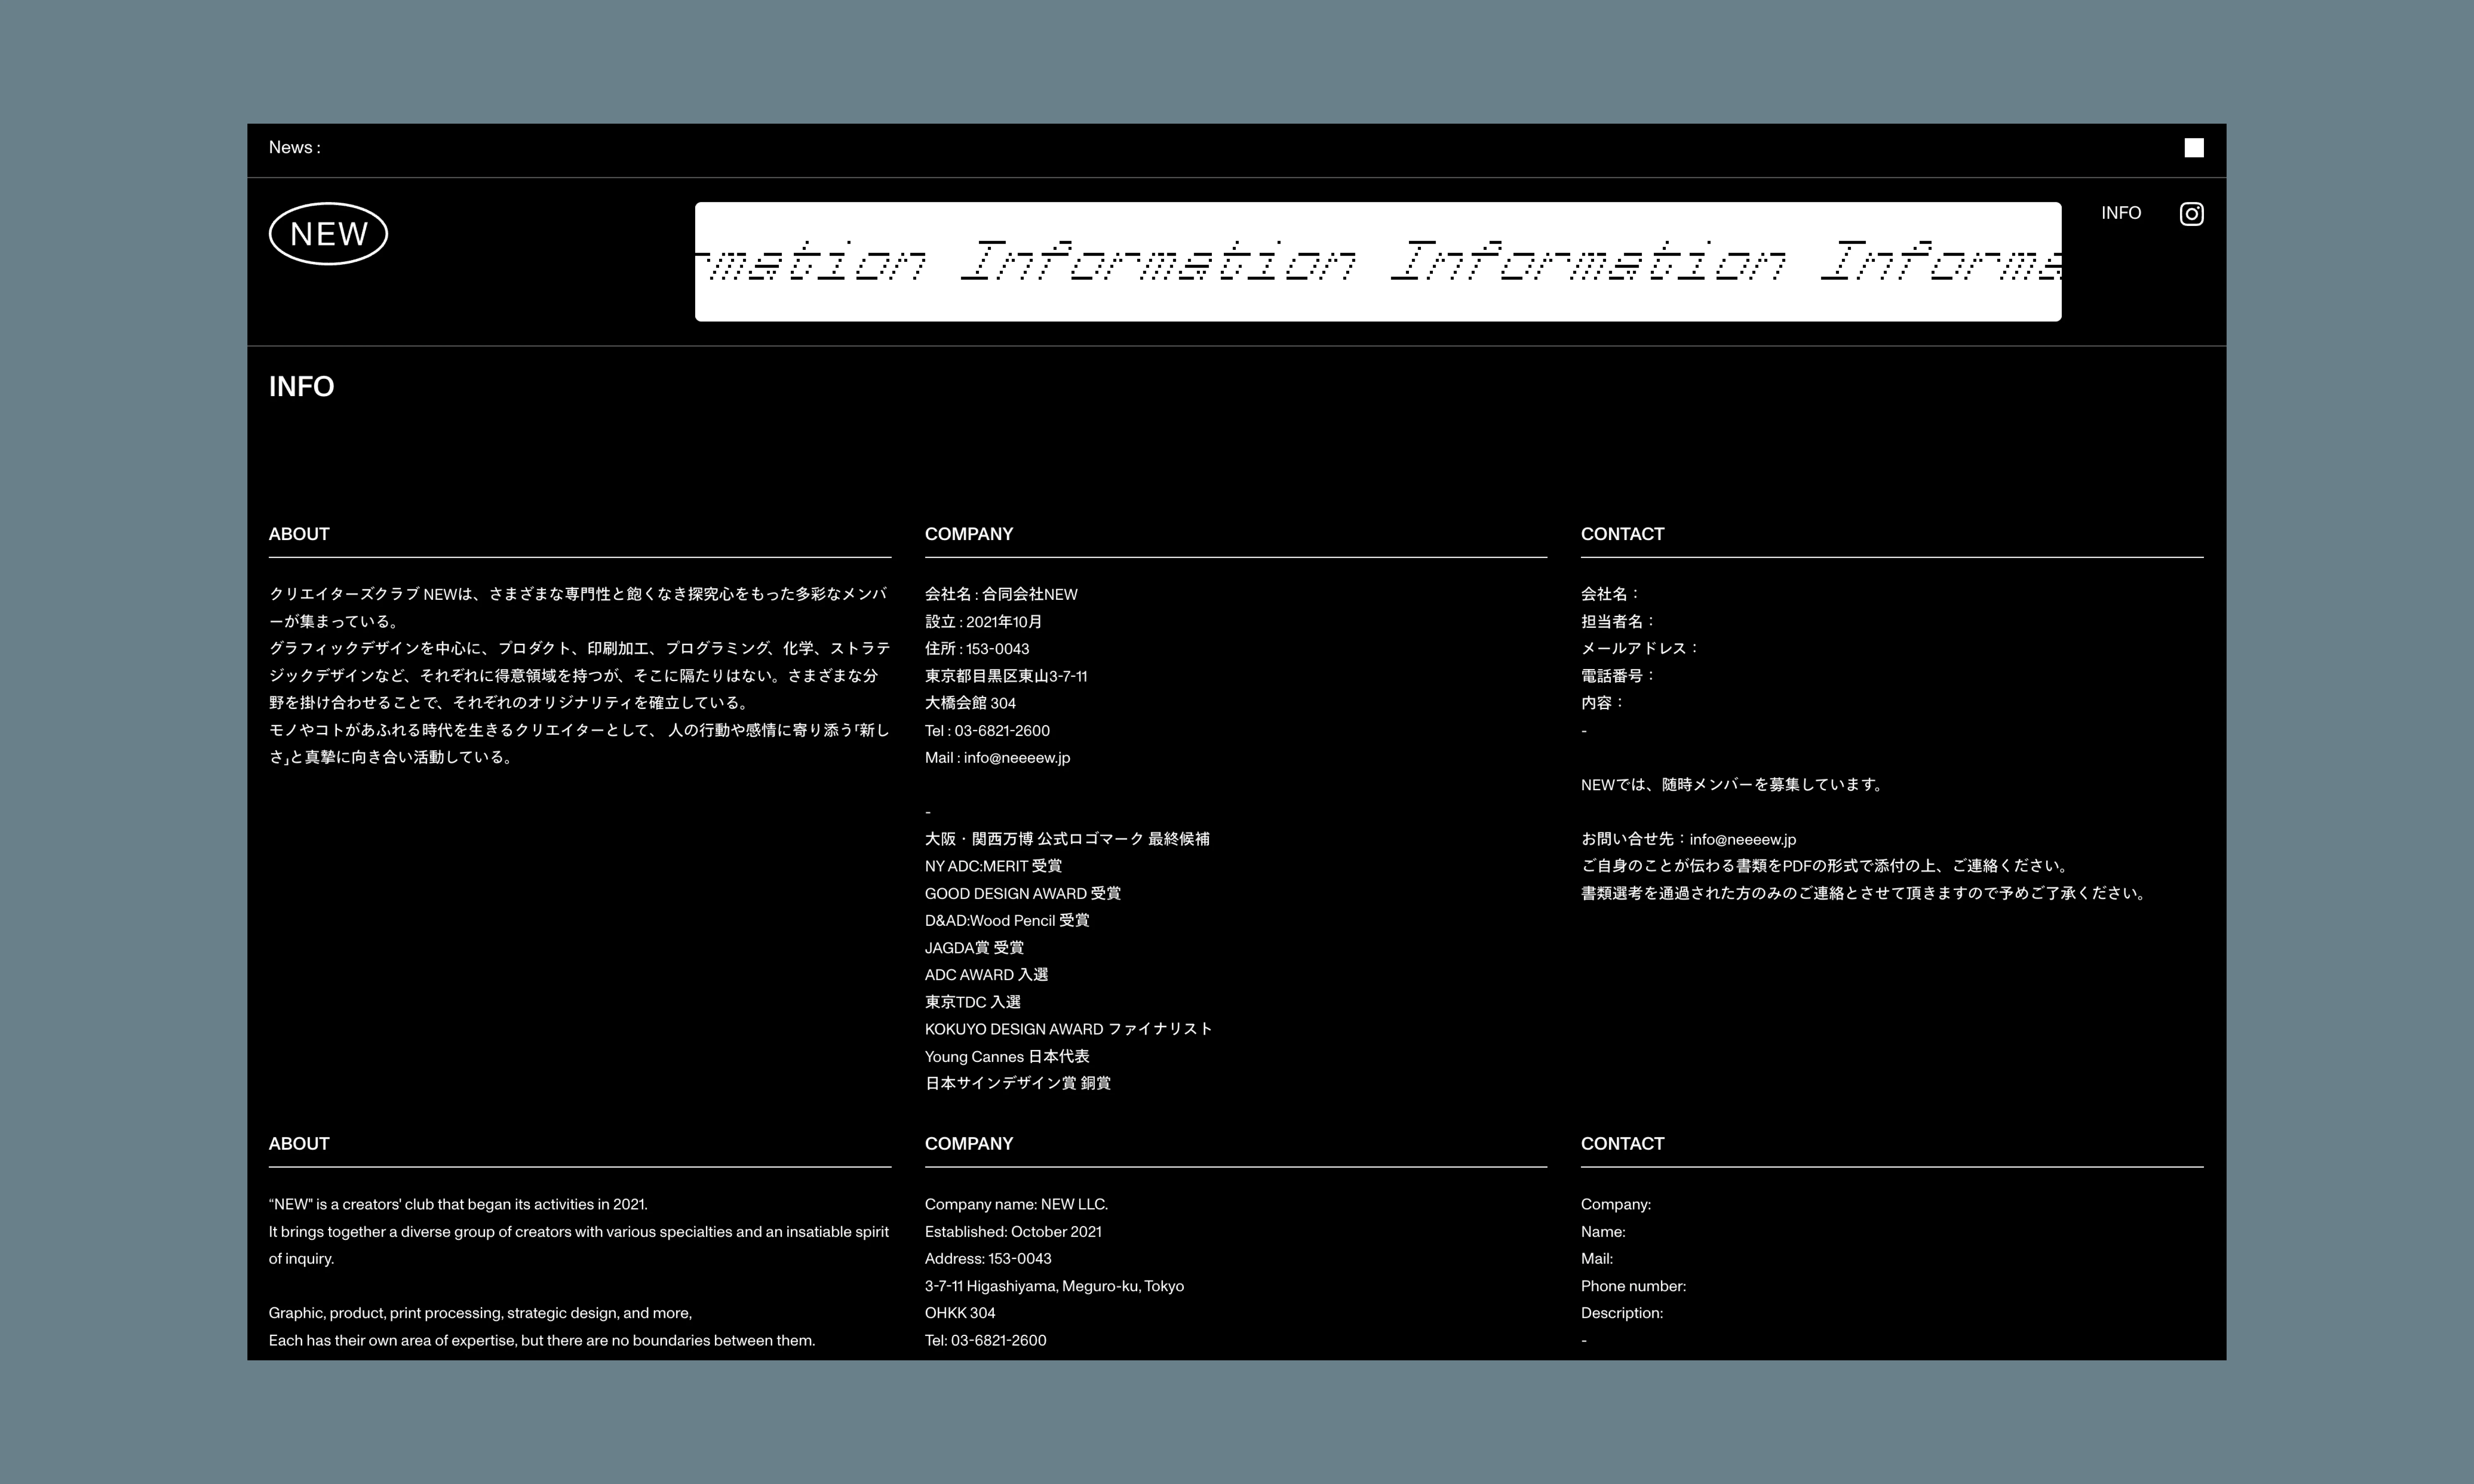
Task: Click the News label in top bar
Action: [x=294, y=148]
